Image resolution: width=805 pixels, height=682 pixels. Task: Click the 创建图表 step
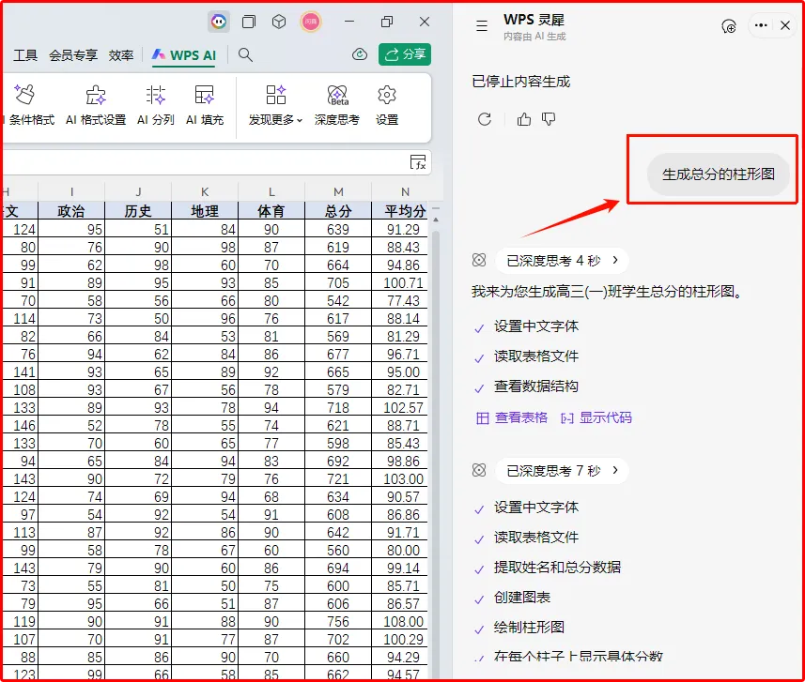[x=522, y=598]
